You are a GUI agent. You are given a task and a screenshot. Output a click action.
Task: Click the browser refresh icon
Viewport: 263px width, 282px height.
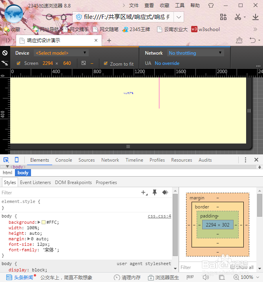49,17
